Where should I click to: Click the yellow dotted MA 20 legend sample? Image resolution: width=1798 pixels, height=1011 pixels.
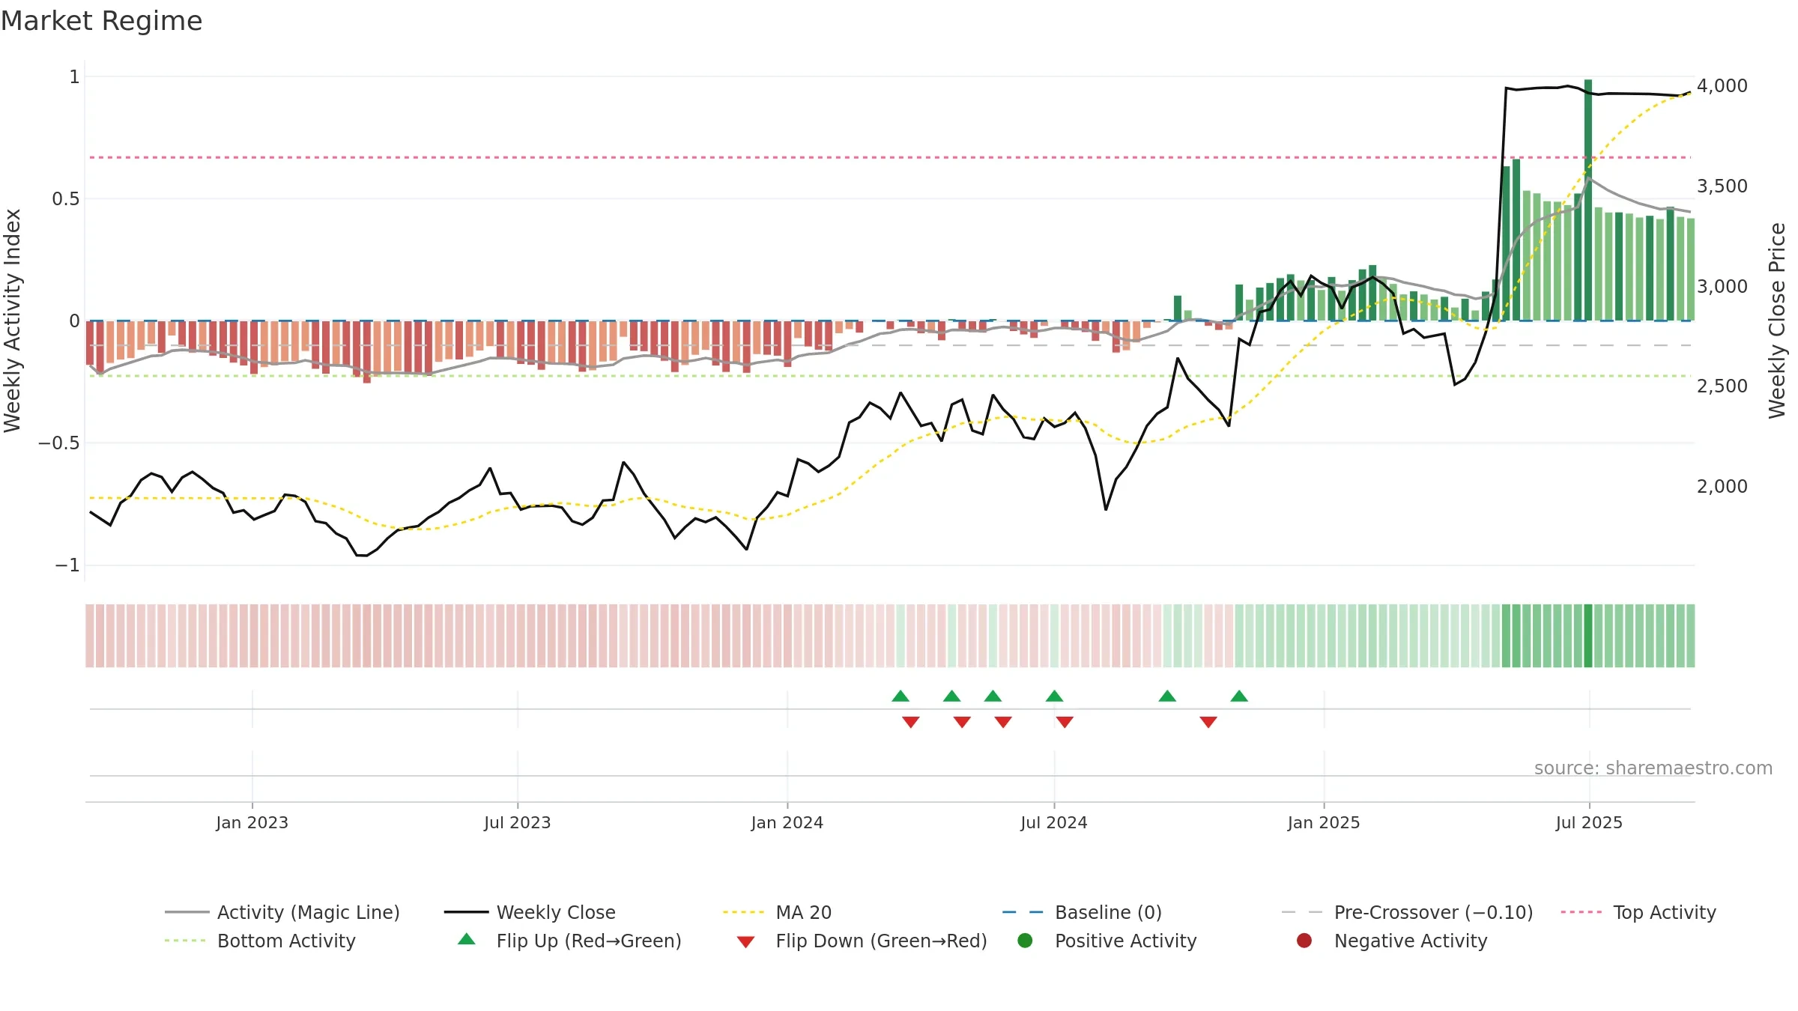pos(745,912)
